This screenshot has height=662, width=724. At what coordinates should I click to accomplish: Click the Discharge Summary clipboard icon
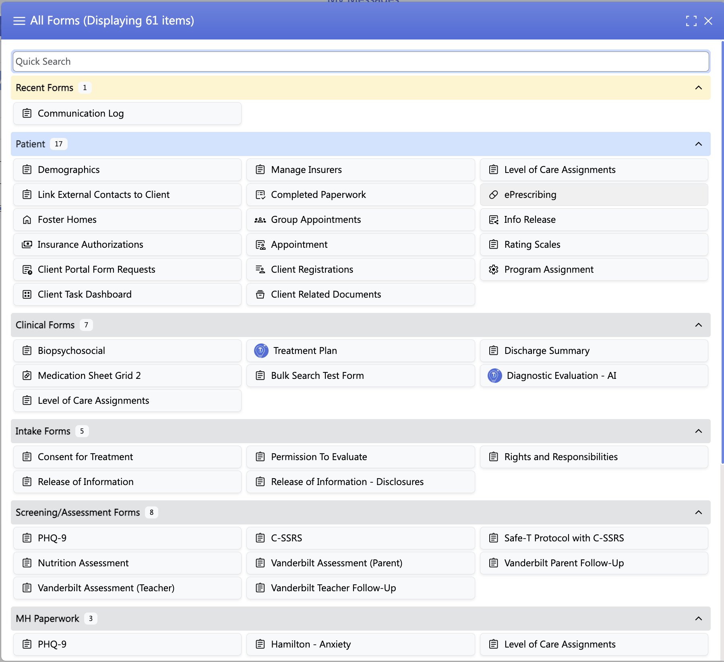[x=494, y=351]
